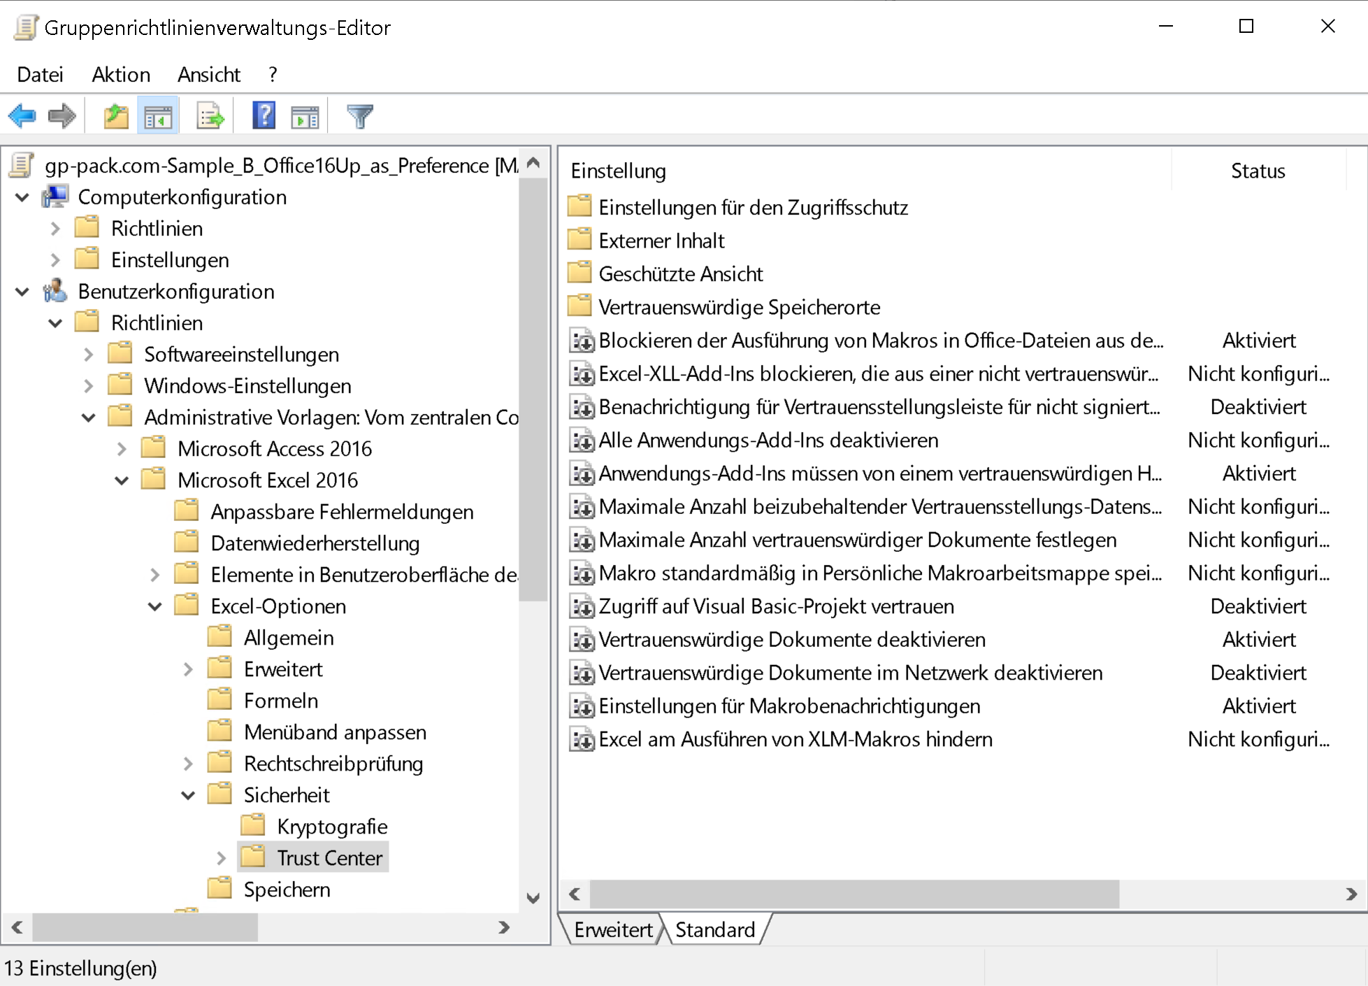Select Benachrichtigung für Vertrauensstellungsleiste policy
Image resolution: width=1368 pixels, height=986 pixels.
tap(879, 407)
